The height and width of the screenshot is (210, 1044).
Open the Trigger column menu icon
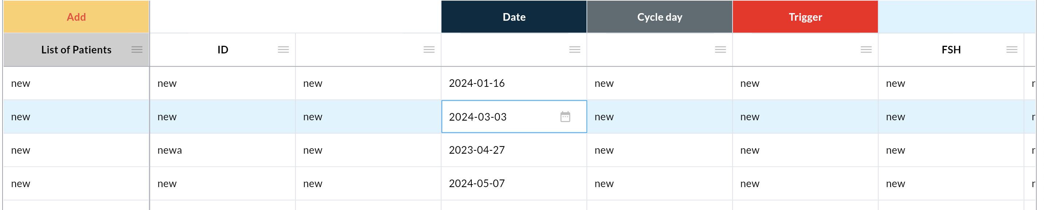(867, 50)
